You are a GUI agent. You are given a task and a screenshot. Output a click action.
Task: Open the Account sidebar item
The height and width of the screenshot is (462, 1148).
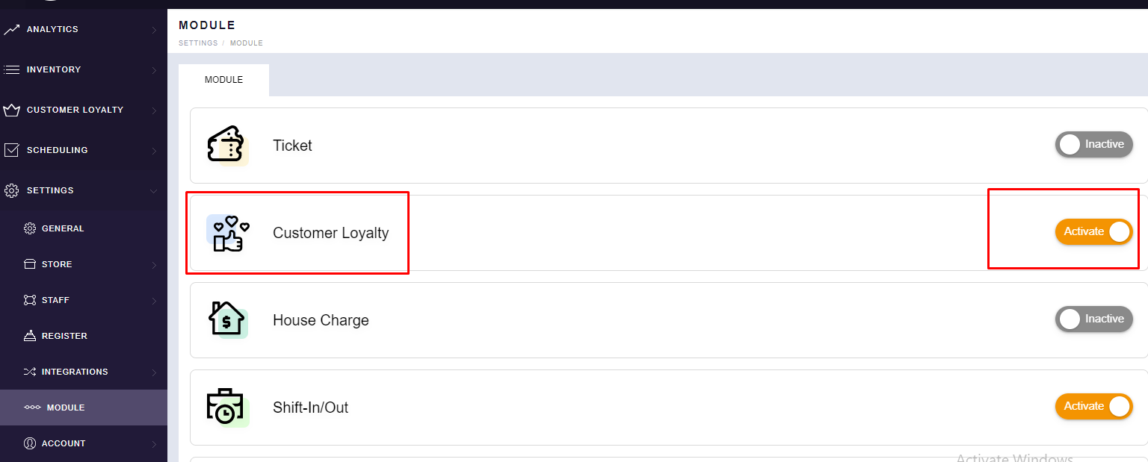click(64, 443)
